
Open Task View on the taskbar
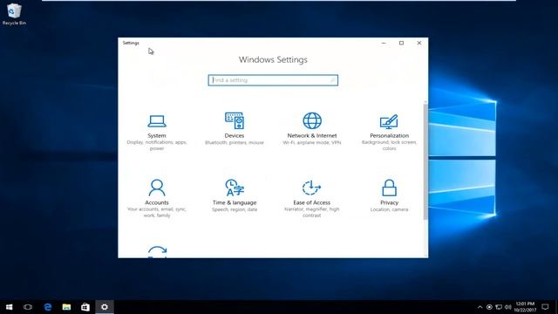[x=28, y=307]
